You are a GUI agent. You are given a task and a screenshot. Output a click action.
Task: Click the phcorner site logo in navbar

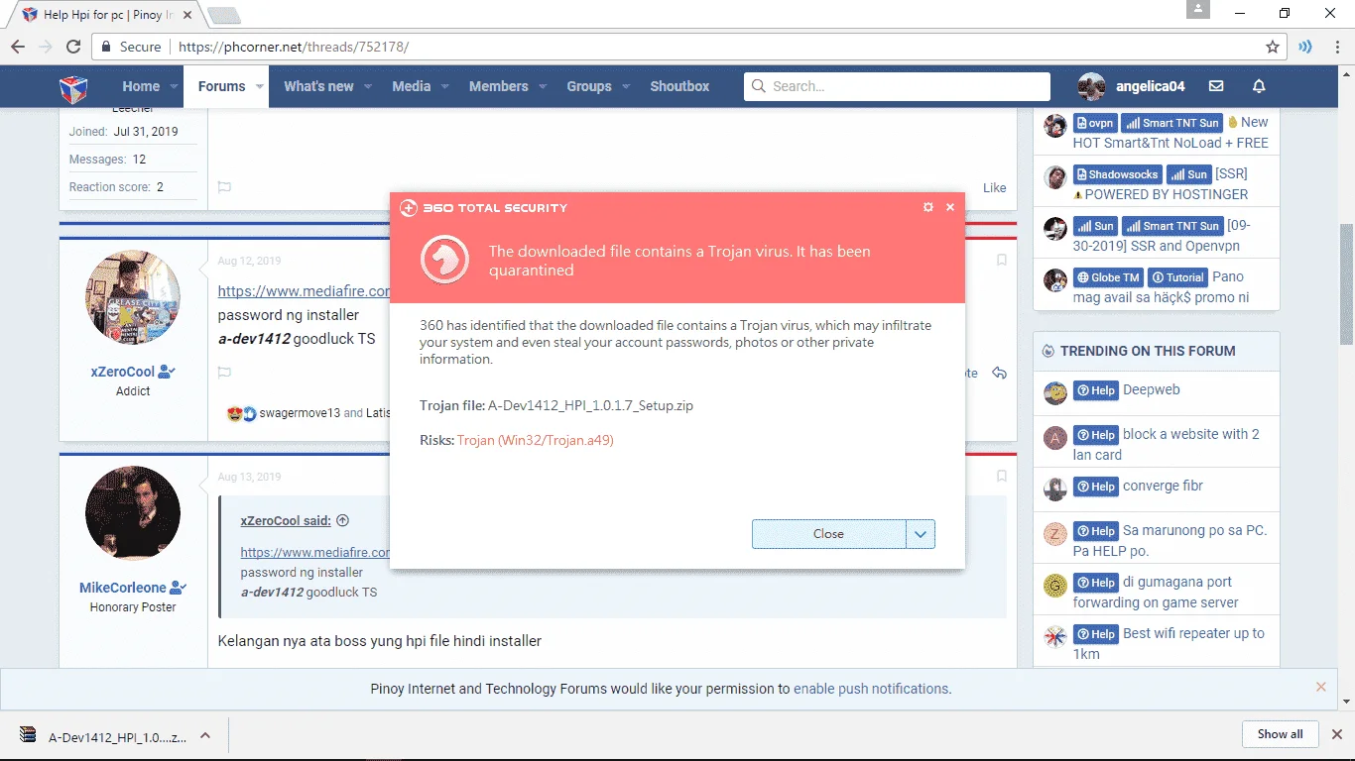[73, 87]
